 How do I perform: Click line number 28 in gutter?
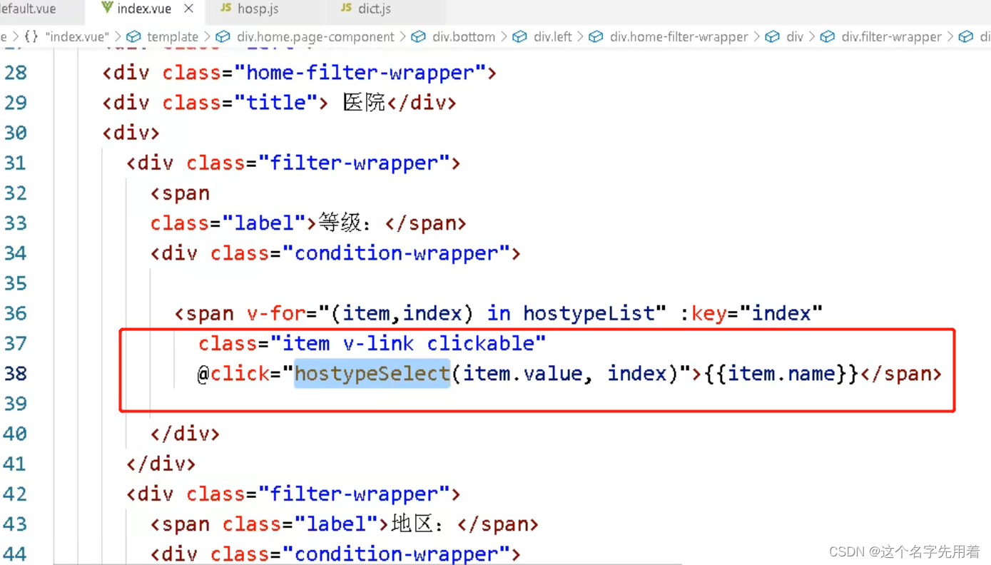click(15, 73)
